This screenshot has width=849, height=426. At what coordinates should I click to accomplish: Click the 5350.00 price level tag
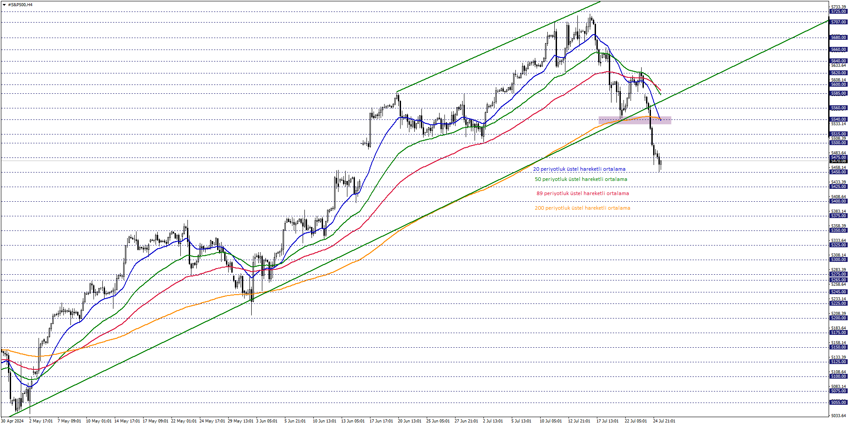coord(838,230)
